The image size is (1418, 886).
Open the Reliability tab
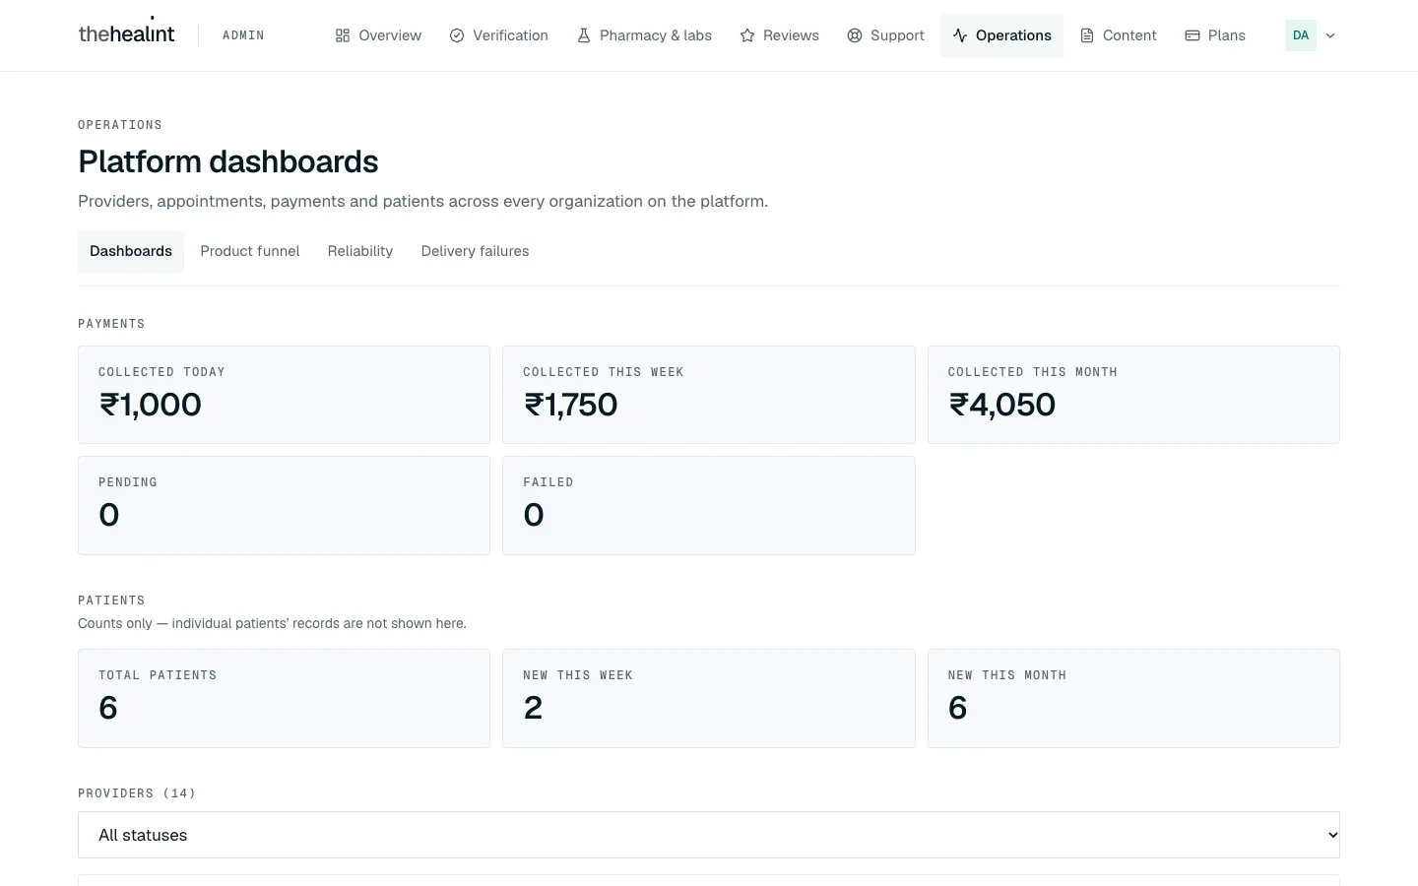[360, 251]
